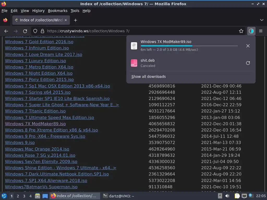
Task: Open Windows 7 Pony Edition 2015.iso
Action: pyautogui.click(x=39, y=80)
